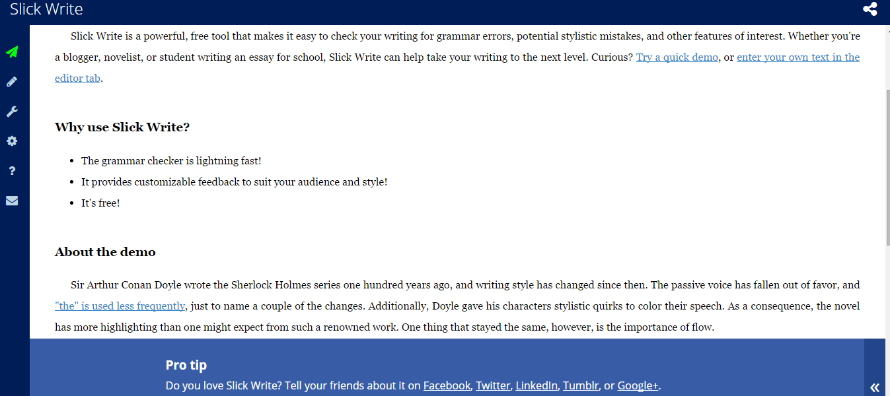
Task: Share on Tumblr link in Pro tip
Action: pyautogui.click(x=581, y=385)
